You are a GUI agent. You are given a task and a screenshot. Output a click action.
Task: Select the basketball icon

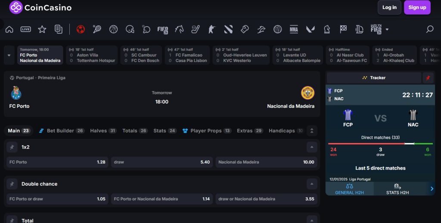[x=113, y=29]
